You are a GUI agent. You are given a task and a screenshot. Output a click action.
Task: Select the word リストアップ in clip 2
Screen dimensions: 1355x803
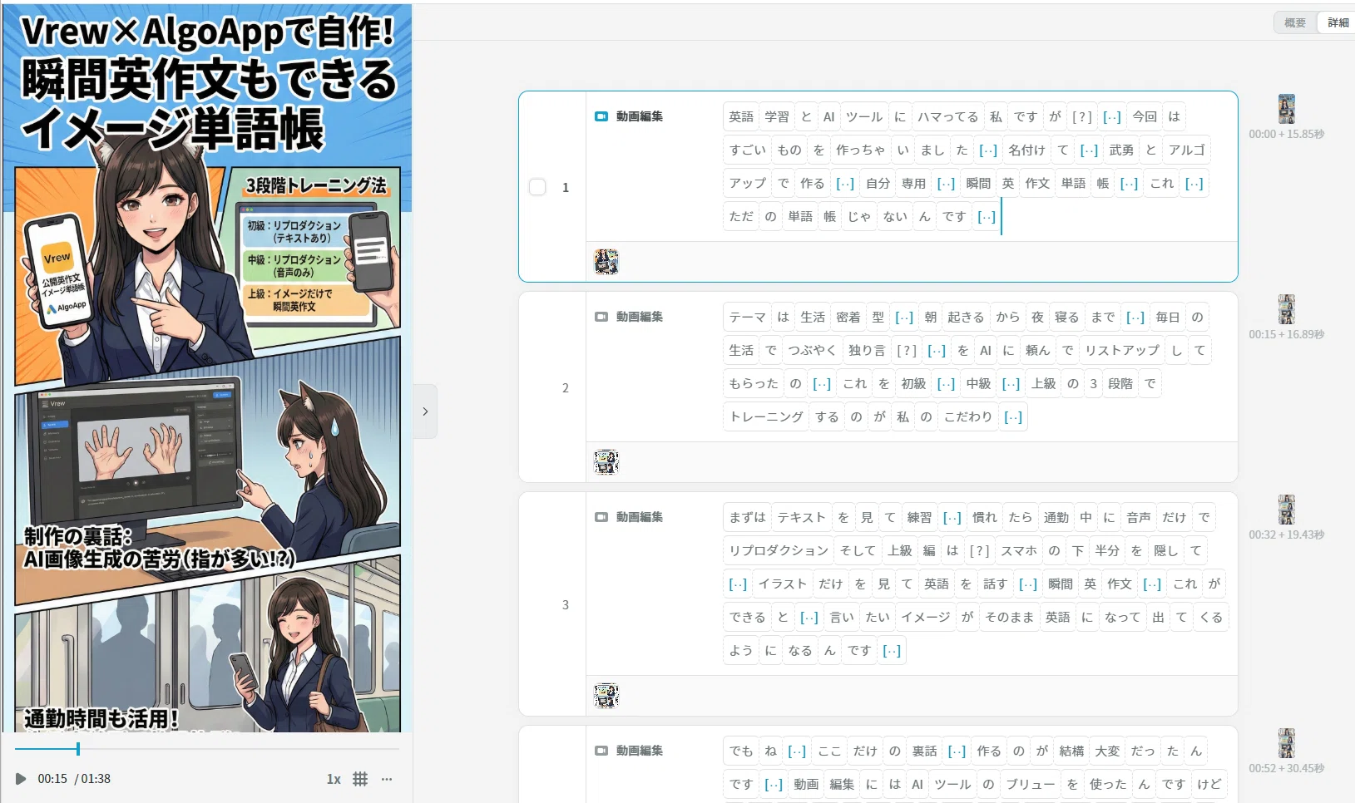pyautogui.click(x=1122, y=351)
